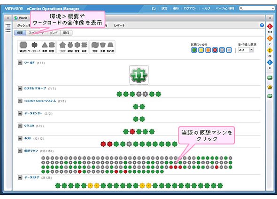The height and width of the screenshot is (199, 277).
Task: Click the ログアウト link
Action: pyautogui.click(x=190, y=8)
